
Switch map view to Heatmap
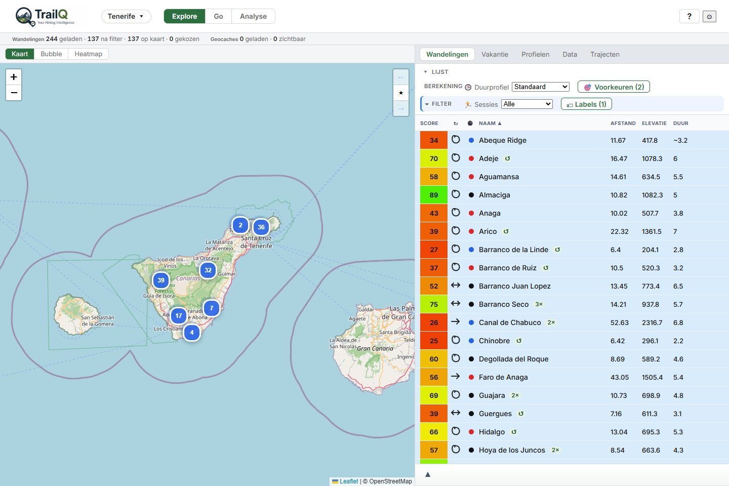click(x=88, y=54)
